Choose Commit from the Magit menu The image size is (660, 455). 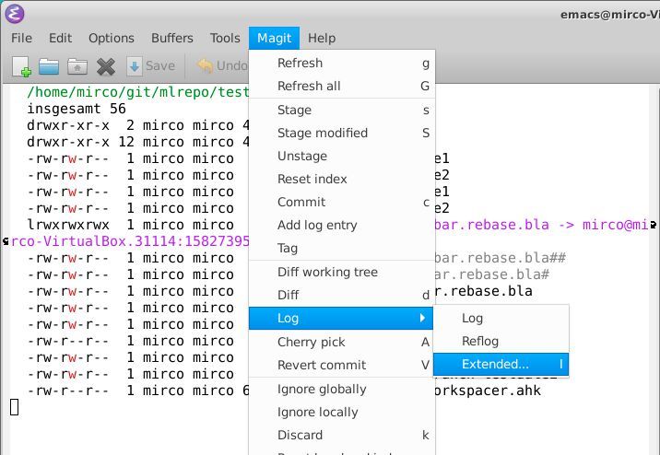pyautogui.click(x=342, y=202)
